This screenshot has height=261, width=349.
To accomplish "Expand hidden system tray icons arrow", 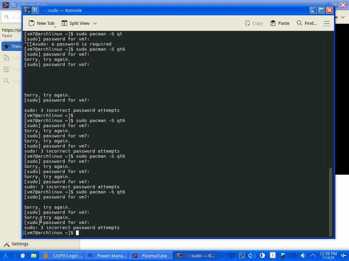I will click(x=313, y=256).
